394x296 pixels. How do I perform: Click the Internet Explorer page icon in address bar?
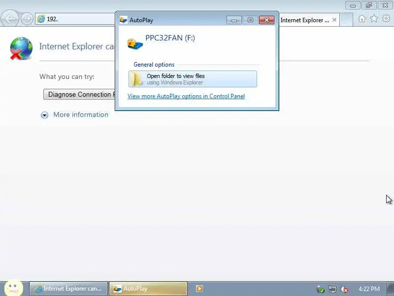click(41, 19)
